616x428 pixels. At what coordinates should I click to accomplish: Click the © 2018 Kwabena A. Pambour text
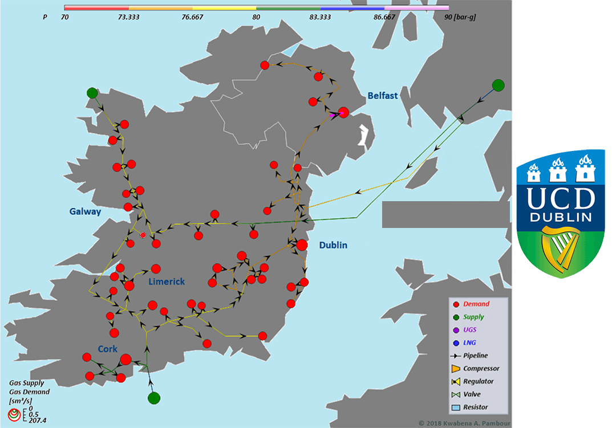[464, 422]
